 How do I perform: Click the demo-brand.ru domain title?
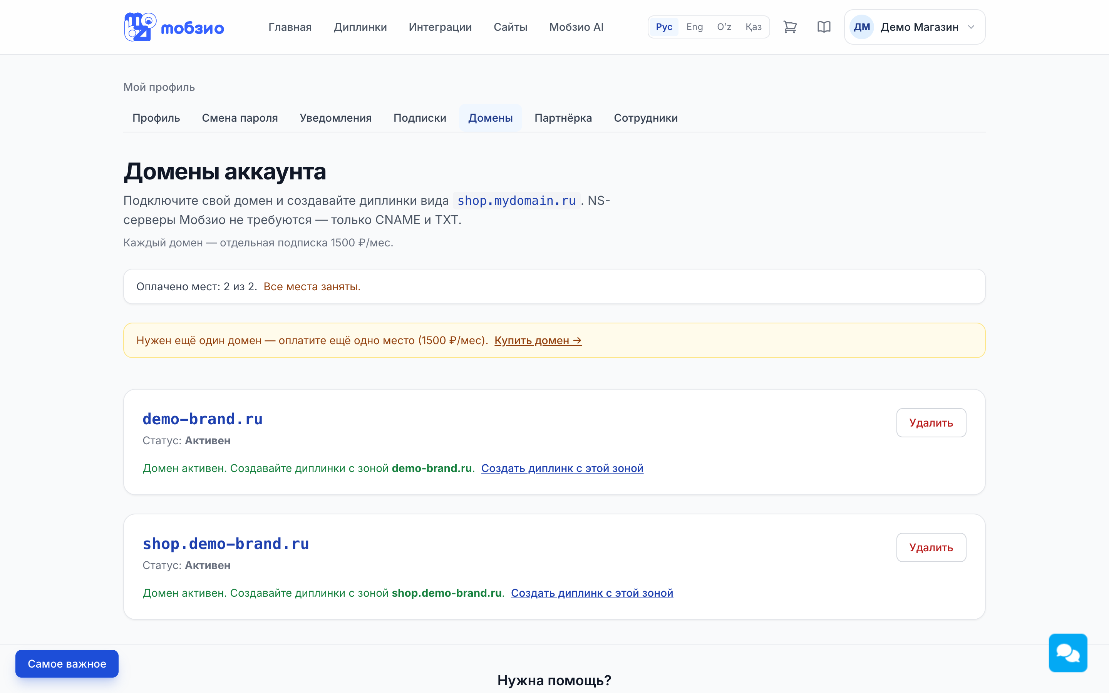[x=202, y=419]
